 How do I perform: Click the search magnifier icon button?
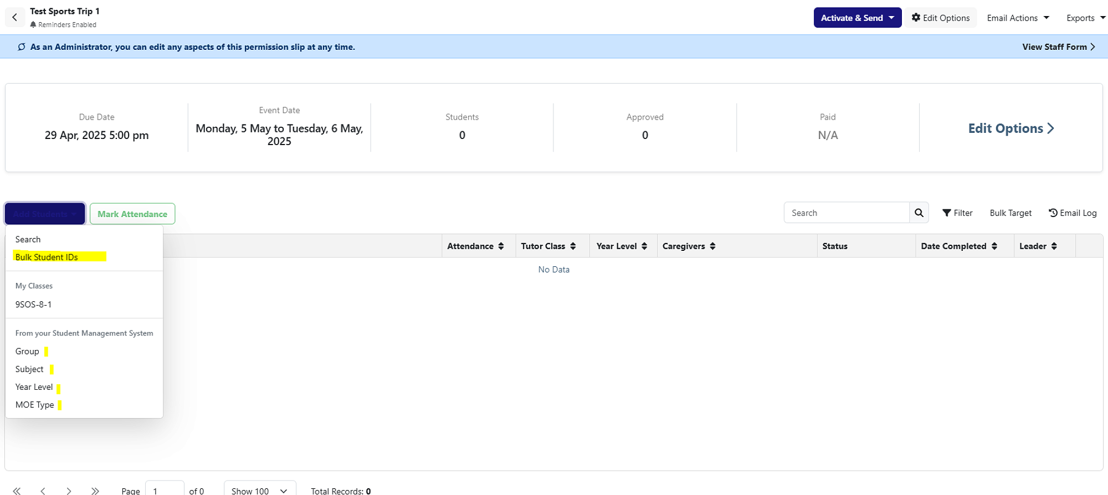[x=919, y=213]
